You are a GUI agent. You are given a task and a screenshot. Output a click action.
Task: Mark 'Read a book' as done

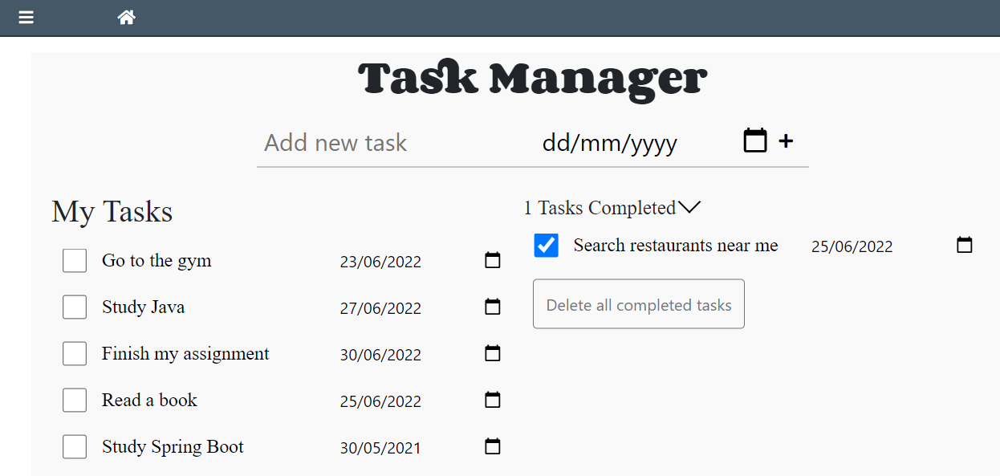pyautogui.click(x=74, y=400)
